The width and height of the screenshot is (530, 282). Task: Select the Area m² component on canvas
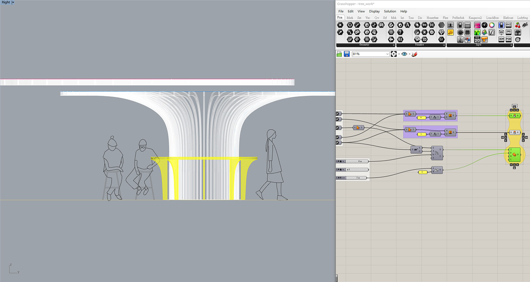click(x=416, y=149)
